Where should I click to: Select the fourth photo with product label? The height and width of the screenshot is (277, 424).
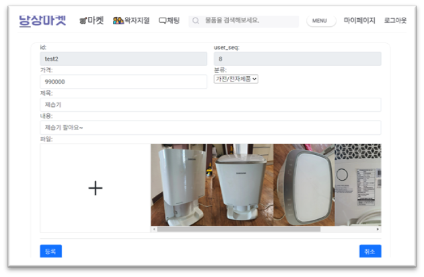click(x=358, y=185)
